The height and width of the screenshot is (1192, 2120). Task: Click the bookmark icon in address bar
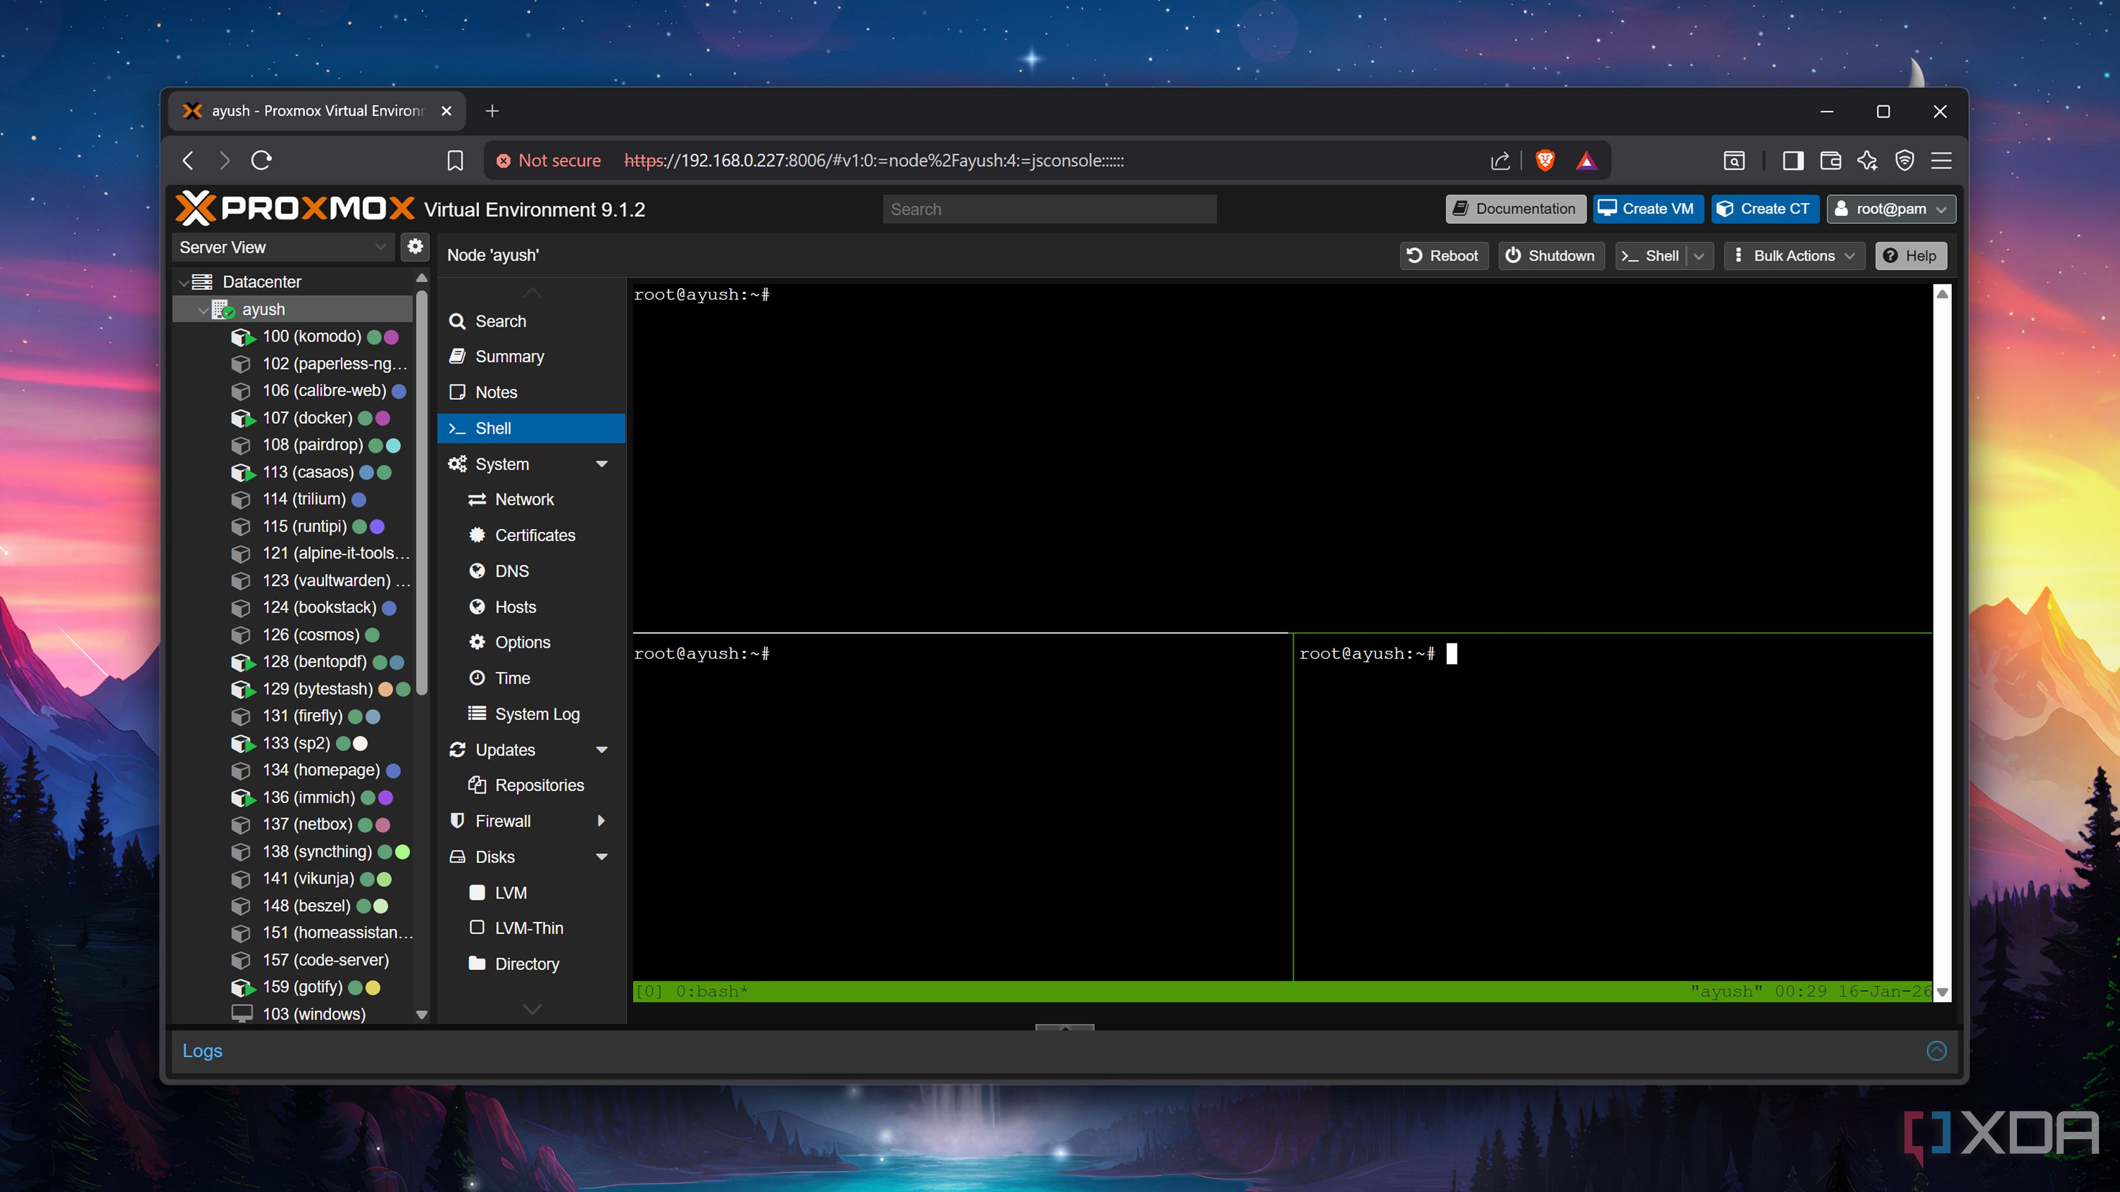455,161
